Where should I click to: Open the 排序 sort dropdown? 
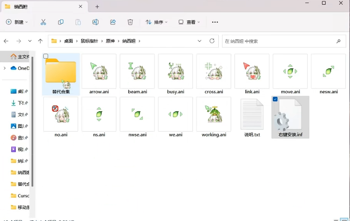point(156,22)
